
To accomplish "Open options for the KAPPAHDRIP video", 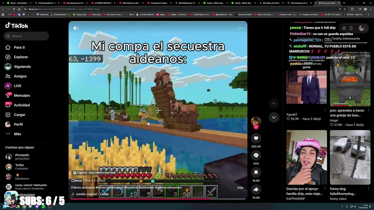I will pyautogui.click(x=325, y=188).
